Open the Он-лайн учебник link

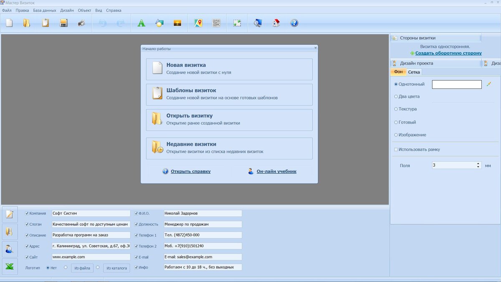(x=276, y=171)
